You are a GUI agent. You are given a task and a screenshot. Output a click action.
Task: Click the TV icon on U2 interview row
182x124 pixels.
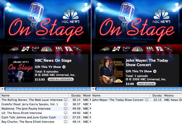point(66,113)
